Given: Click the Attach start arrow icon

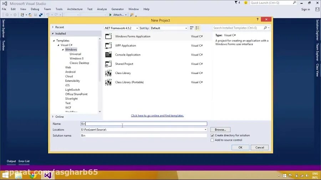Looking at the screenshot, I should pyautogui.click(x=110, y=15).
